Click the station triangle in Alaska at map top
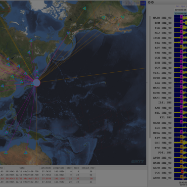The width and height of the screenshot is (187, 187). [x=84, y=8]
